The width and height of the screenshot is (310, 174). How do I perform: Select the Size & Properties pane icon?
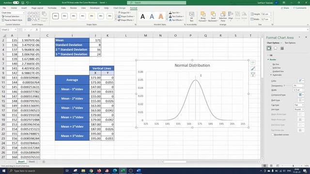(x=282, y=48)
